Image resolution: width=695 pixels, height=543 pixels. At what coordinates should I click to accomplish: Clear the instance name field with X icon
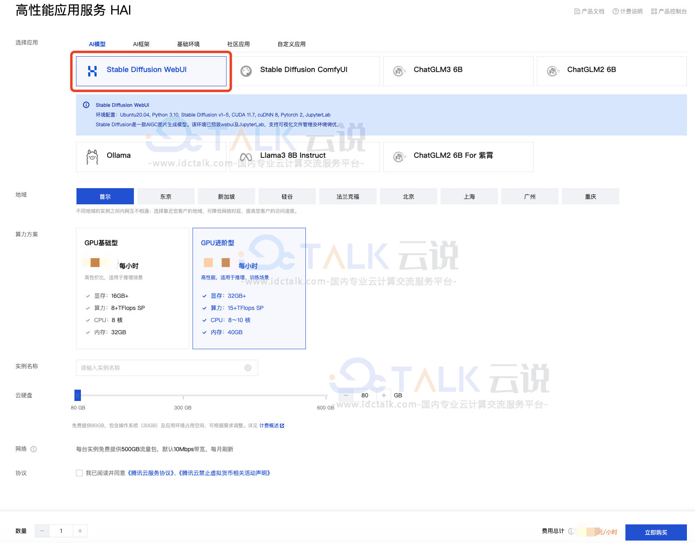coord(248,368)
